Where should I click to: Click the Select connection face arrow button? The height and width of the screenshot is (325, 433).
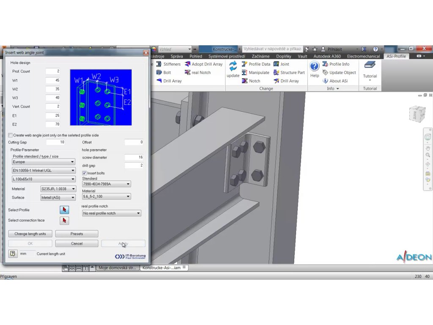[64, 220]
